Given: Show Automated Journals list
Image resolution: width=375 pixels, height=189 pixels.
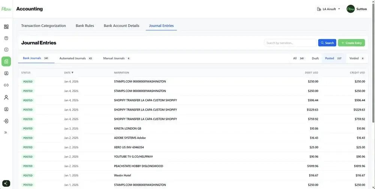Looking at the screenshot, I should [76, 58].
